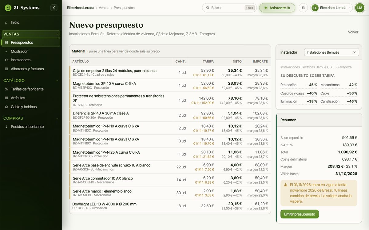Image resolution: width=369 pixels, height=230 pixels.
Task: Select the Serie Arce marco 1 elemento row
Action: [x=170, y=193]
